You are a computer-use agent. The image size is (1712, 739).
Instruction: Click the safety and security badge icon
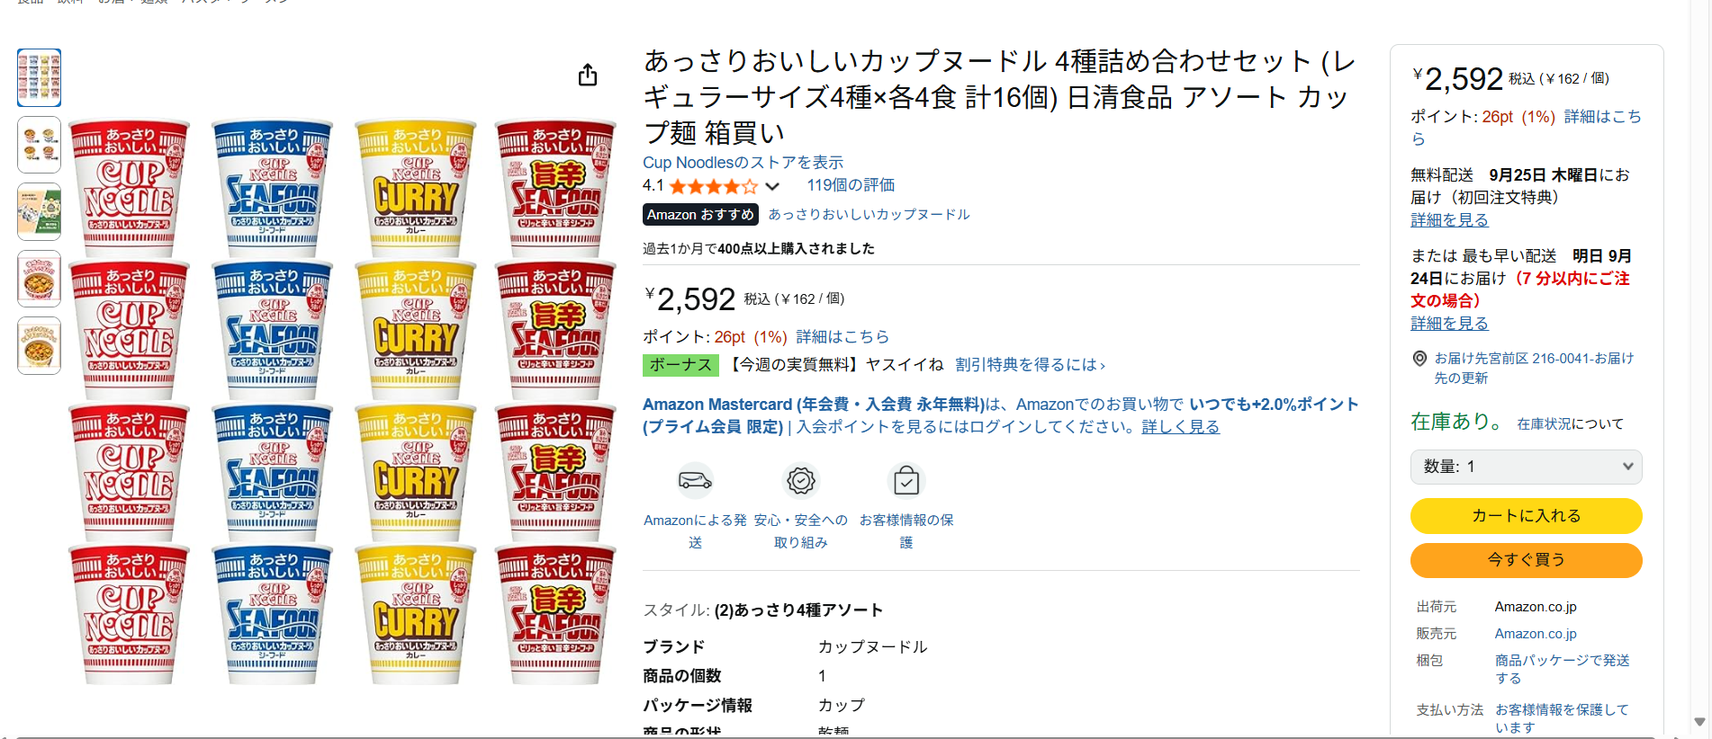coord(800,480)
